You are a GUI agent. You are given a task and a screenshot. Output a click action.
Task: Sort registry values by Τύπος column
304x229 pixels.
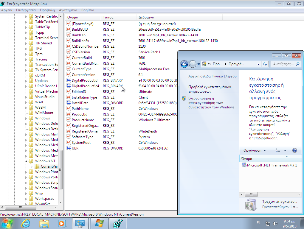(x=119, y=17)
